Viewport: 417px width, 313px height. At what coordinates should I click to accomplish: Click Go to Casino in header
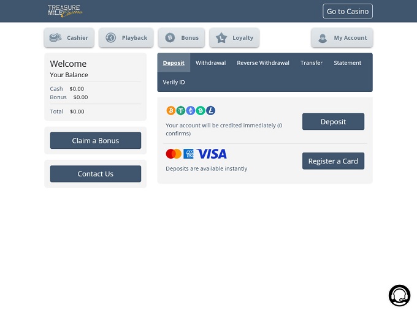[x=348, y=12]
